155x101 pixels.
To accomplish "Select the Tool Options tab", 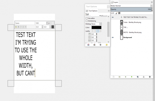I will [x=92, y=11].
